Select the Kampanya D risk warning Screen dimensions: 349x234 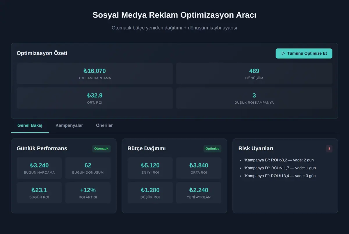coord(280,168)
